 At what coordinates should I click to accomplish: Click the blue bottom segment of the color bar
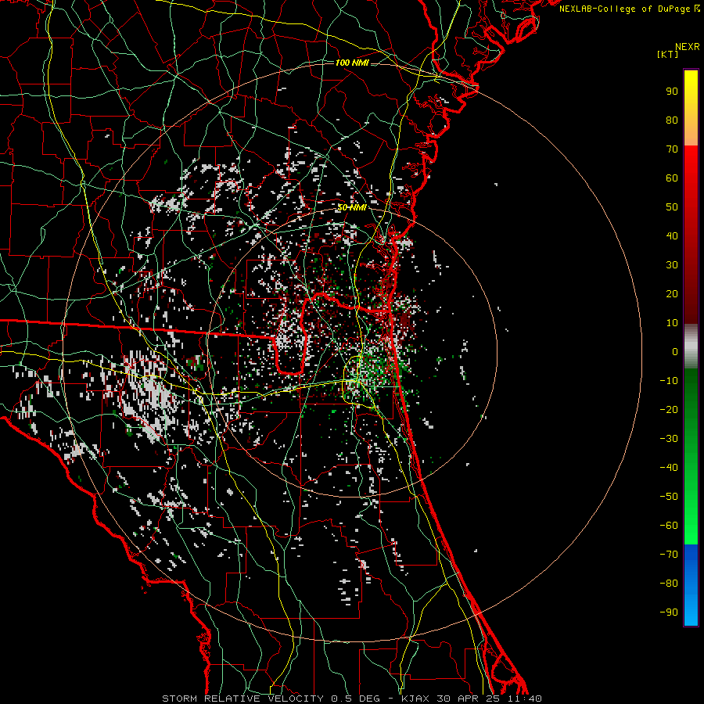691,585
